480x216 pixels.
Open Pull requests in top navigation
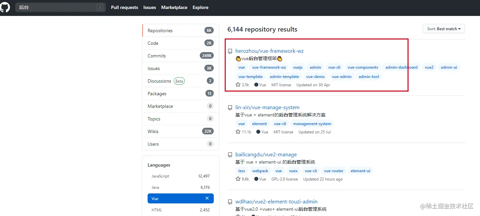coord(125,7)
